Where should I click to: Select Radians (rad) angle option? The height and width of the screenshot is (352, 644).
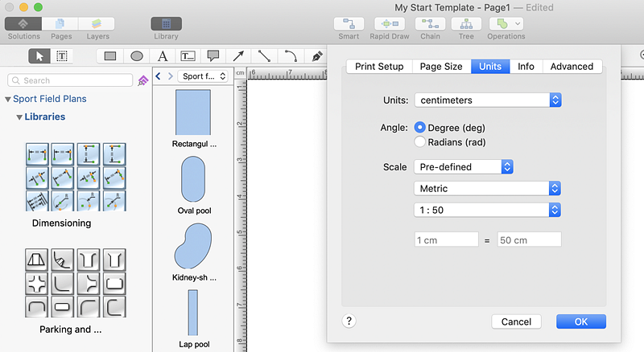419,142
